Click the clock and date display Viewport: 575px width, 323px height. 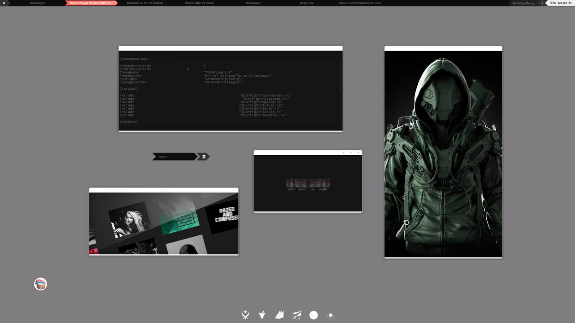tap(561, 3)
